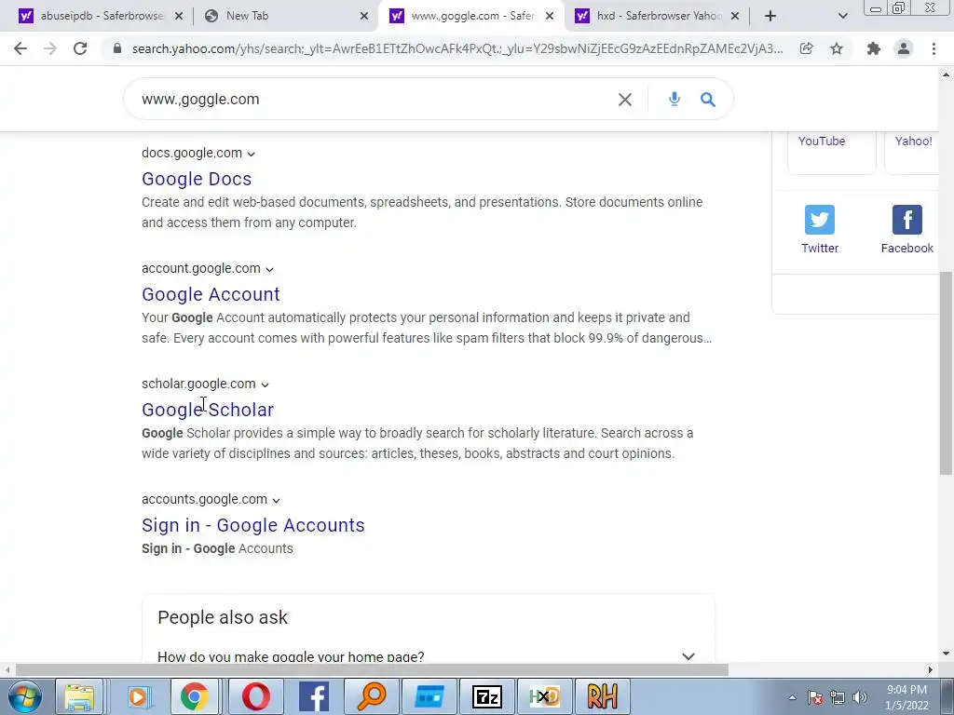The height and width of the screenshot is (715, 954).
Task: Click the vertical page scrollbar thumb
Action: (x=946, y=372)
